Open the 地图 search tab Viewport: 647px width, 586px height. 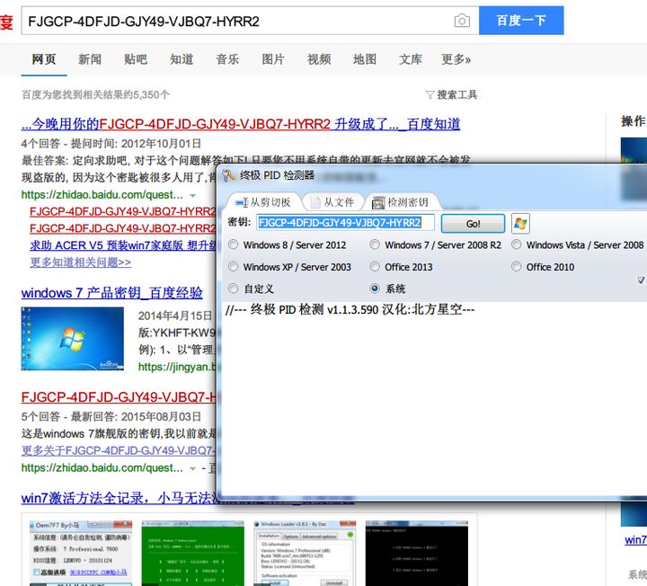click(x=365, y=59)
